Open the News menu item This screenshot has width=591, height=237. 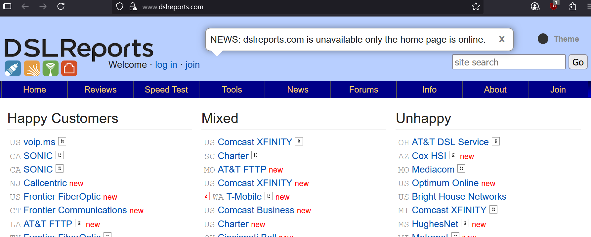point(298,90)
